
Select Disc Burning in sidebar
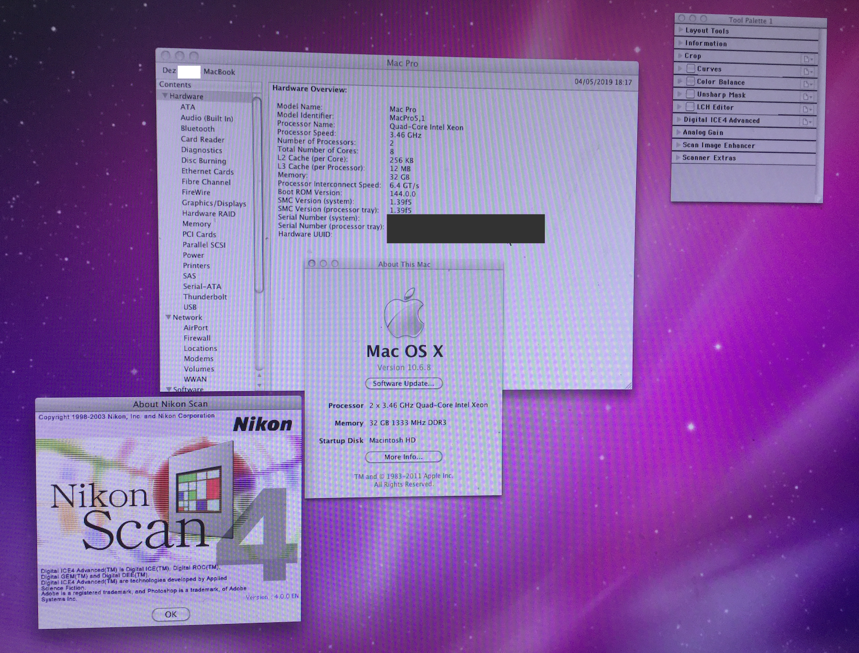204,161
